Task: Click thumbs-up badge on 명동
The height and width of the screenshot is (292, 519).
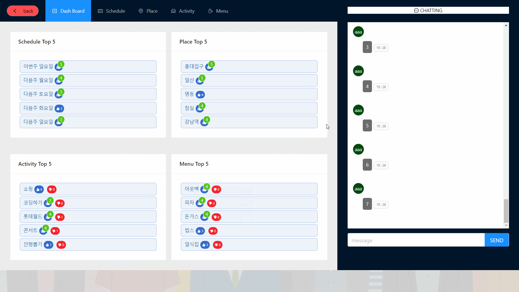Action: tap(200, 95)
